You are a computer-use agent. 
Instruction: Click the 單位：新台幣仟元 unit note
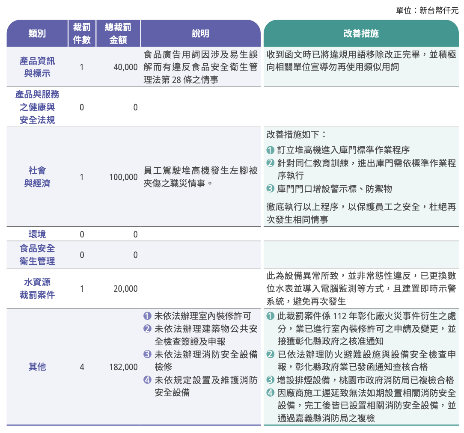pos(427,10)
